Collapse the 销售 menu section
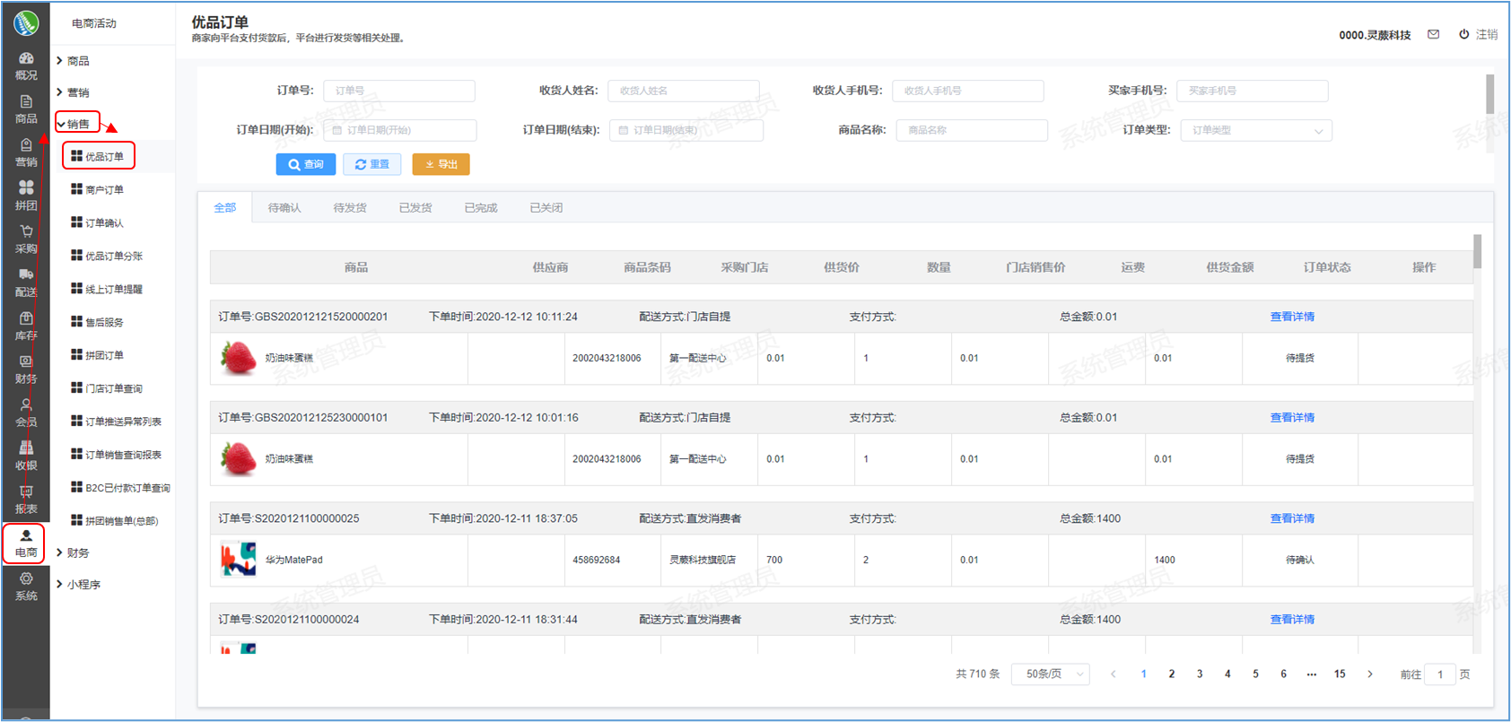This screenshot has width=1511, height=722. pos(77,124)
